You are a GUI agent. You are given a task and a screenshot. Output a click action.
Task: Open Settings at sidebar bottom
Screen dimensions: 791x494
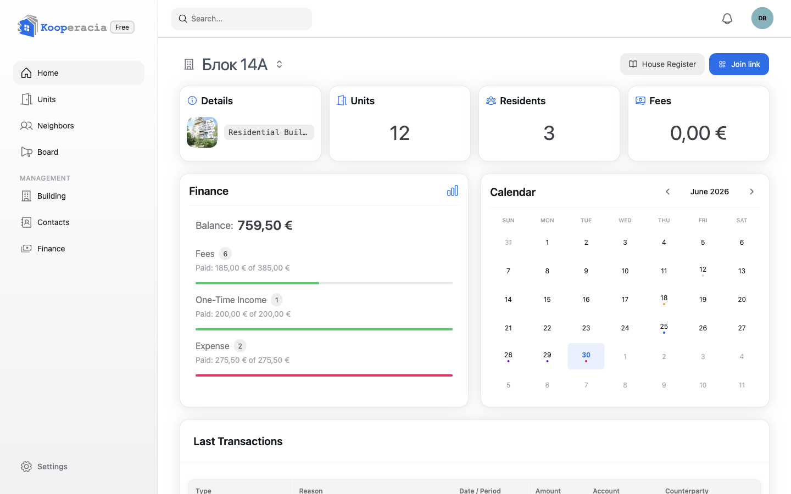79,467
